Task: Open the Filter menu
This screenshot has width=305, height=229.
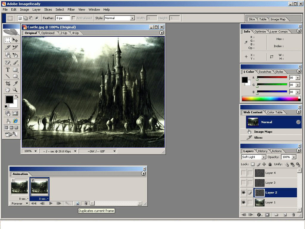Action: point(71,10)
